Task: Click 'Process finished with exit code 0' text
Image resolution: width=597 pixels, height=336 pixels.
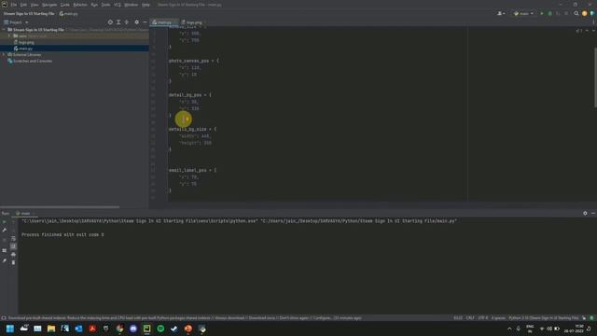Action: (x=62, y=234)
